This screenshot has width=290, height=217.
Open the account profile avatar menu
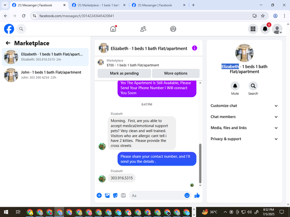click(277, 29)
